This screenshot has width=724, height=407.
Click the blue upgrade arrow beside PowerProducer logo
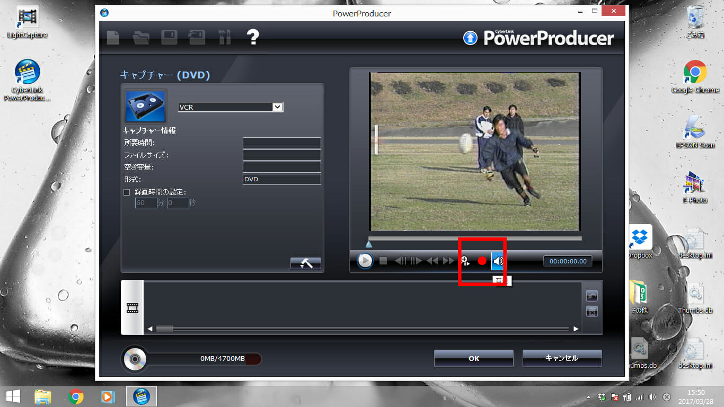point(470,38)
